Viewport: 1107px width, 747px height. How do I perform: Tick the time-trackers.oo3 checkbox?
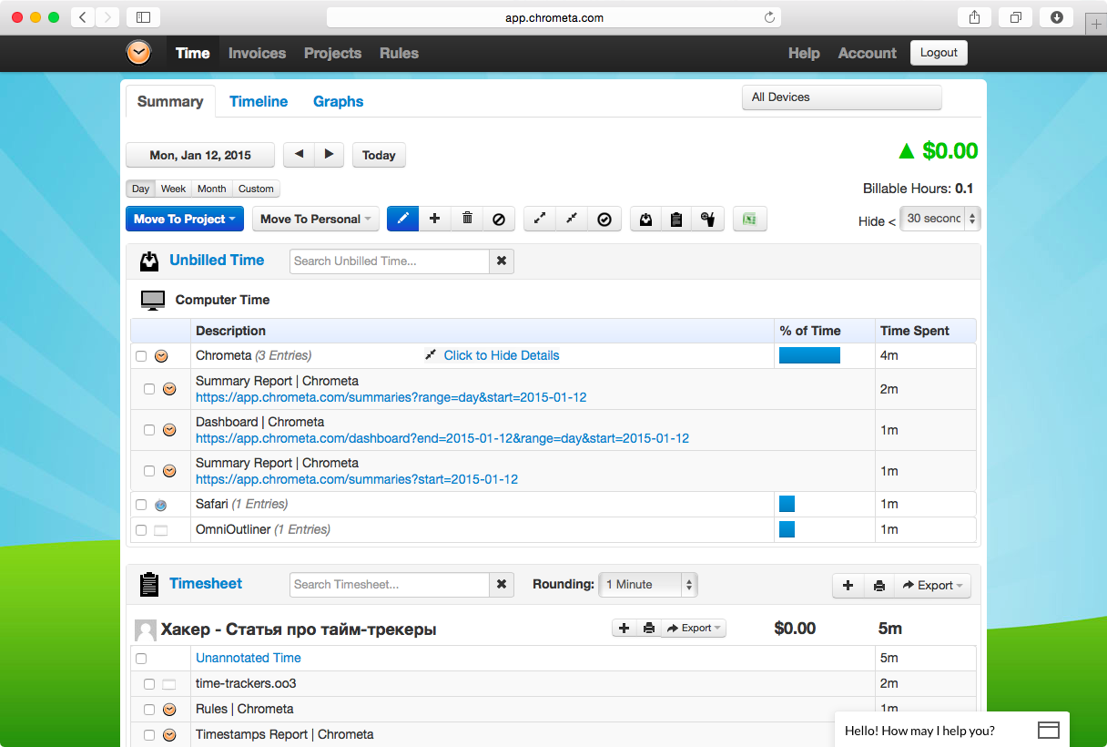tap(149, 684)
